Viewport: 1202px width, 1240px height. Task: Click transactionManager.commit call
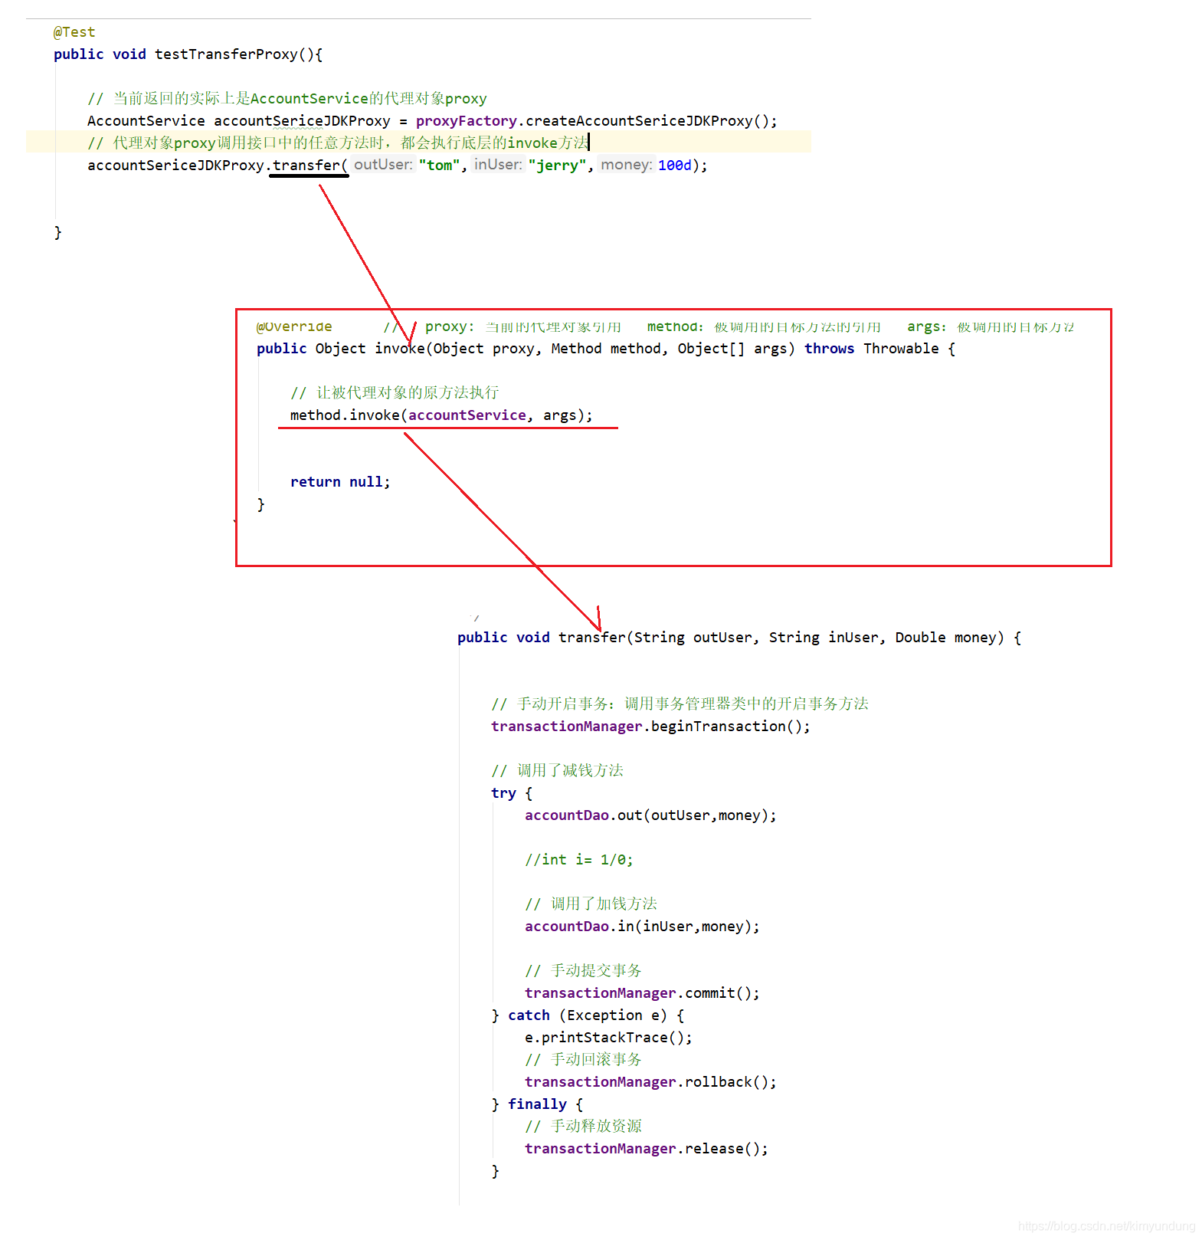pyautogui.click(x=642, y=993)
